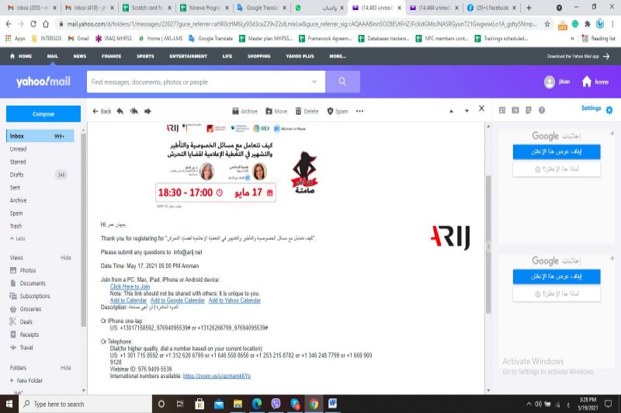
Task: Open the More actions ellipsis menu
Action: [359, 111]
